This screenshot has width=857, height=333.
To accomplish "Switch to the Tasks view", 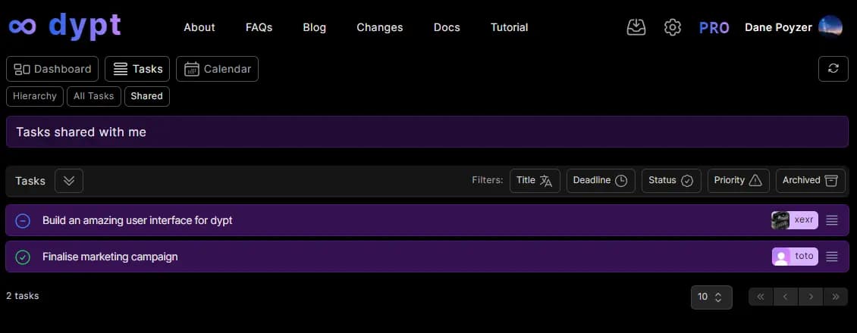I will [137, 69].
